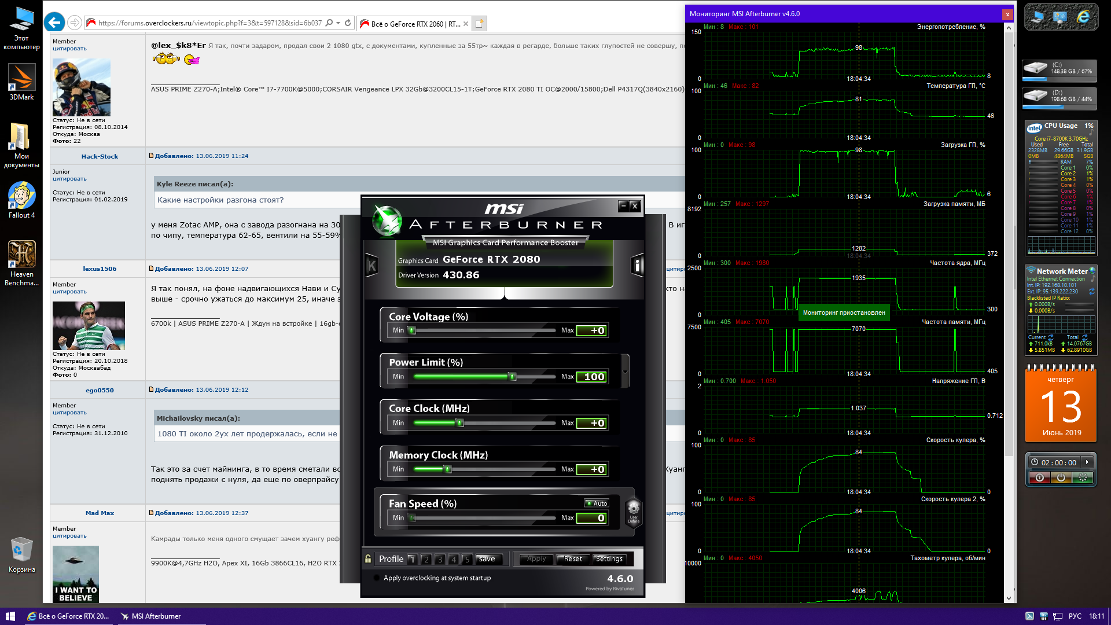Expand the Power Limit side arrow
This screenshot has height=625, width=1111.
click(x=625, y=372)
